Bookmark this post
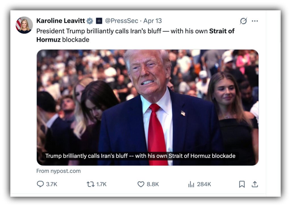The height and width of the screenshot is (207, 291). point(242,184)
